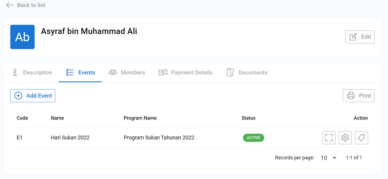Click the Action column header
Image resolution: width=388 pixels, height=179 pixels.
click(361, 118)
